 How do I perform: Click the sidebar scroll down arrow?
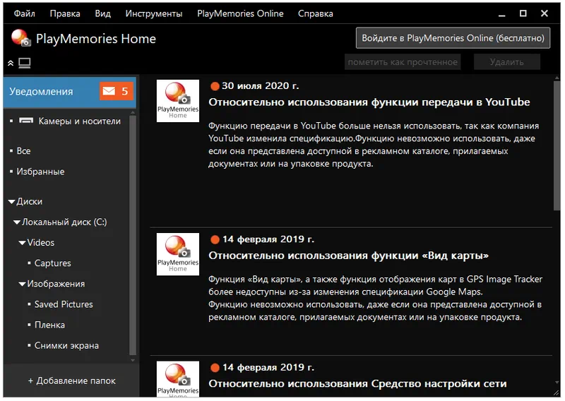(x=132, y=360)
